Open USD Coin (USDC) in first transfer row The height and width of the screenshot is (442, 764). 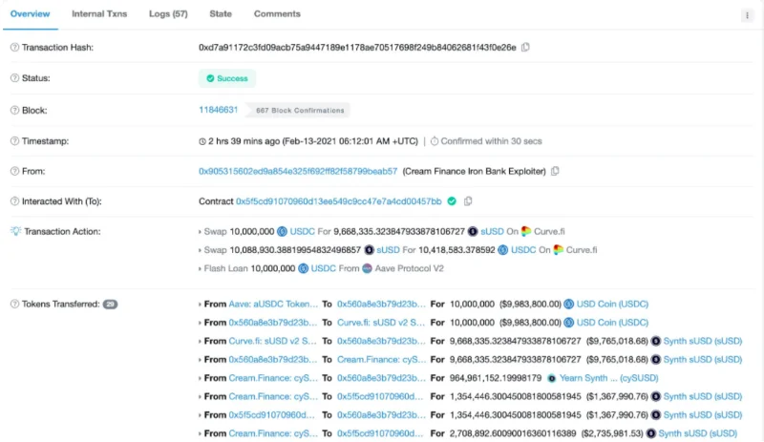coord(612,305)
